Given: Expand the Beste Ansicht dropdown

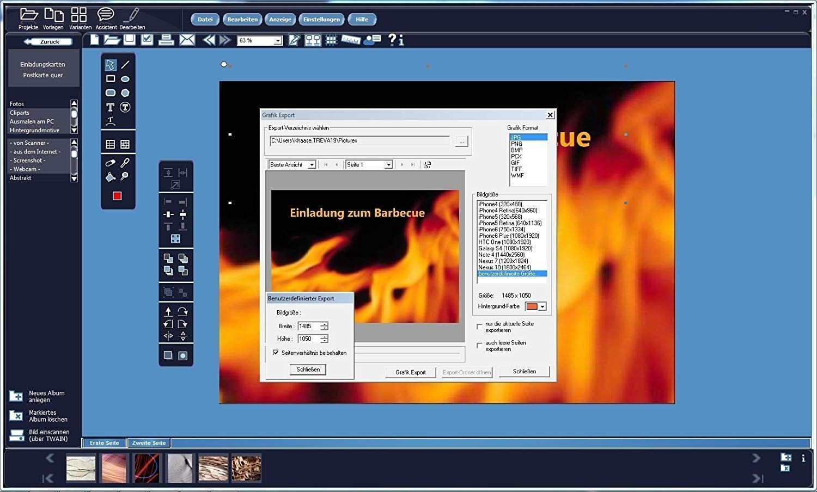Looking at the screenshot, I should click(x=312, y=165).
